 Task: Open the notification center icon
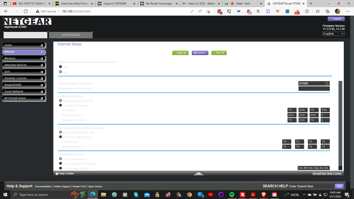point(347,194)
